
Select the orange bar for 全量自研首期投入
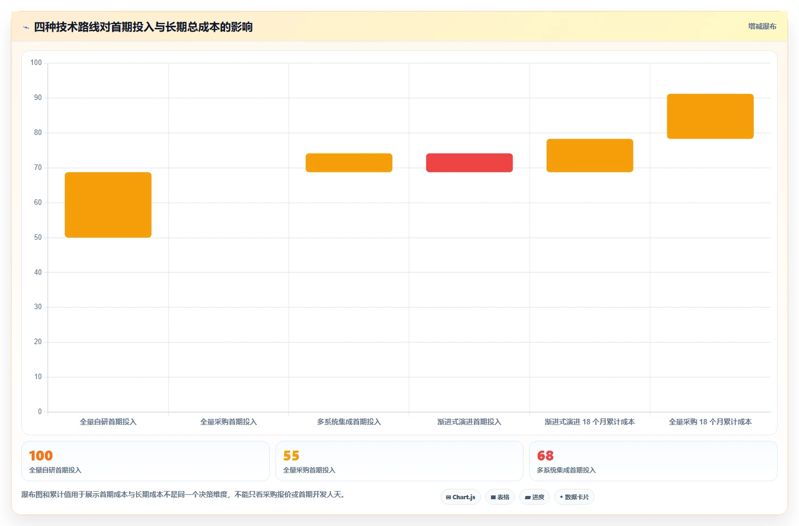coord(108,205)
